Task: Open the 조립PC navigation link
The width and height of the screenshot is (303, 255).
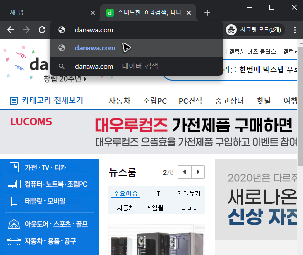Action: click(x=154, y=101)
